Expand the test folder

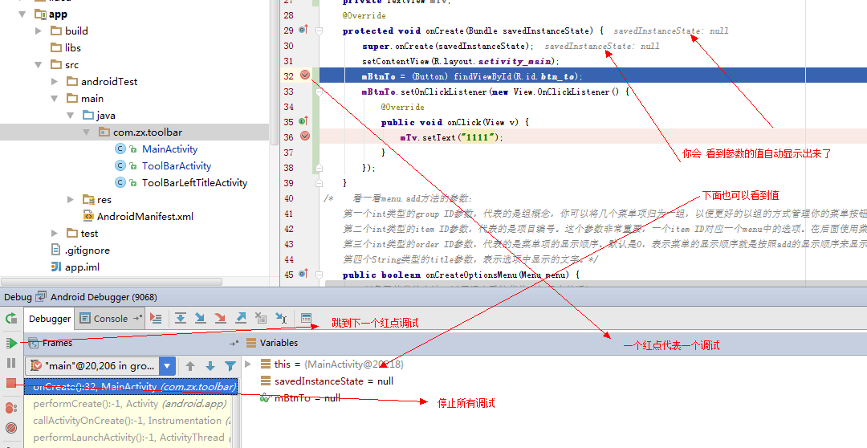point(55,233)
